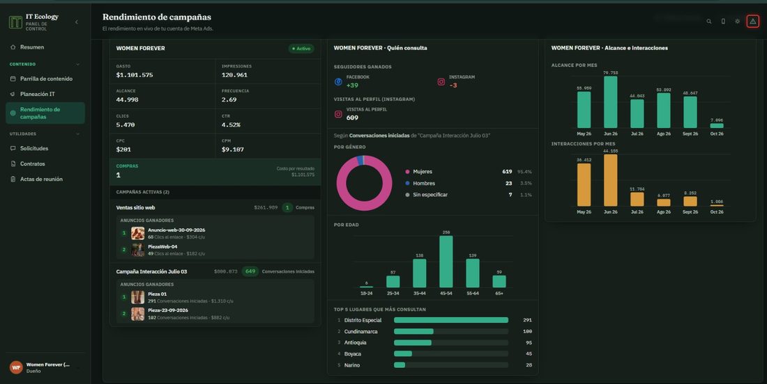767x384 pixels.
Task: Click the CPM value $9.107
Action: click(x=232, y=150)
